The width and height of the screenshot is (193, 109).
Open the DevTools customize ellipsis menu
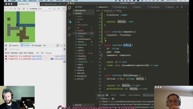(x=61, y=45)
